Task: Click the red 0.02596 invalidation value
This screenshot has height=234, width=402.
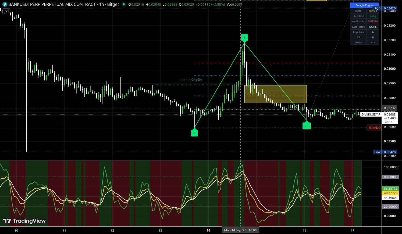Action: click(373, 21)
